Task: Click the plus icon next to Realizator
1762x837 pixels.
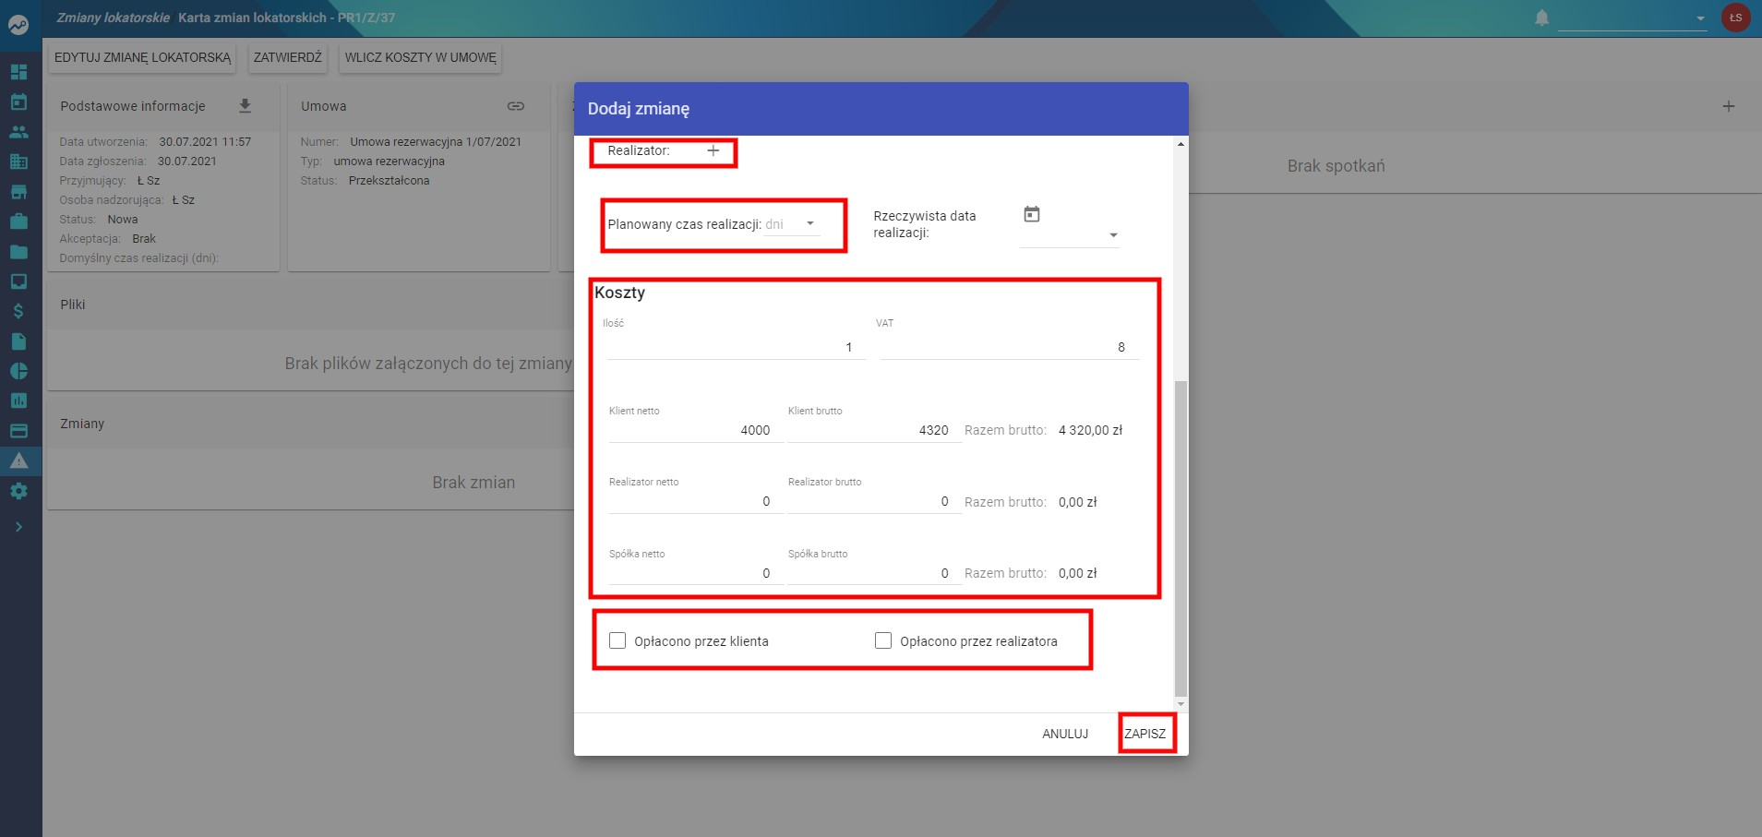Action: pos(713,150)
